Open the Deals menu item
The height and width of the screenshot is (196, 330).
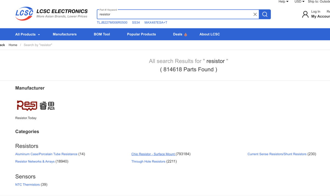coord(178,34)
